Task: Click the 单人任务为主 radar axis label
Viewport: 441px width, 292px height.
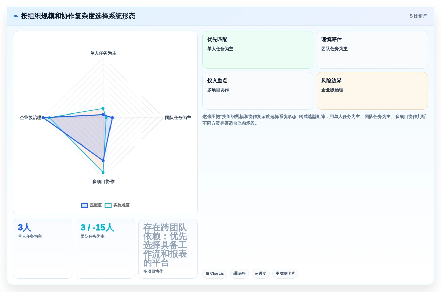Action: pos(103,53)
